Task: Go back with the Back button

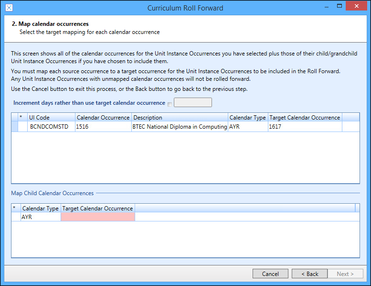Action: (308, 274)
